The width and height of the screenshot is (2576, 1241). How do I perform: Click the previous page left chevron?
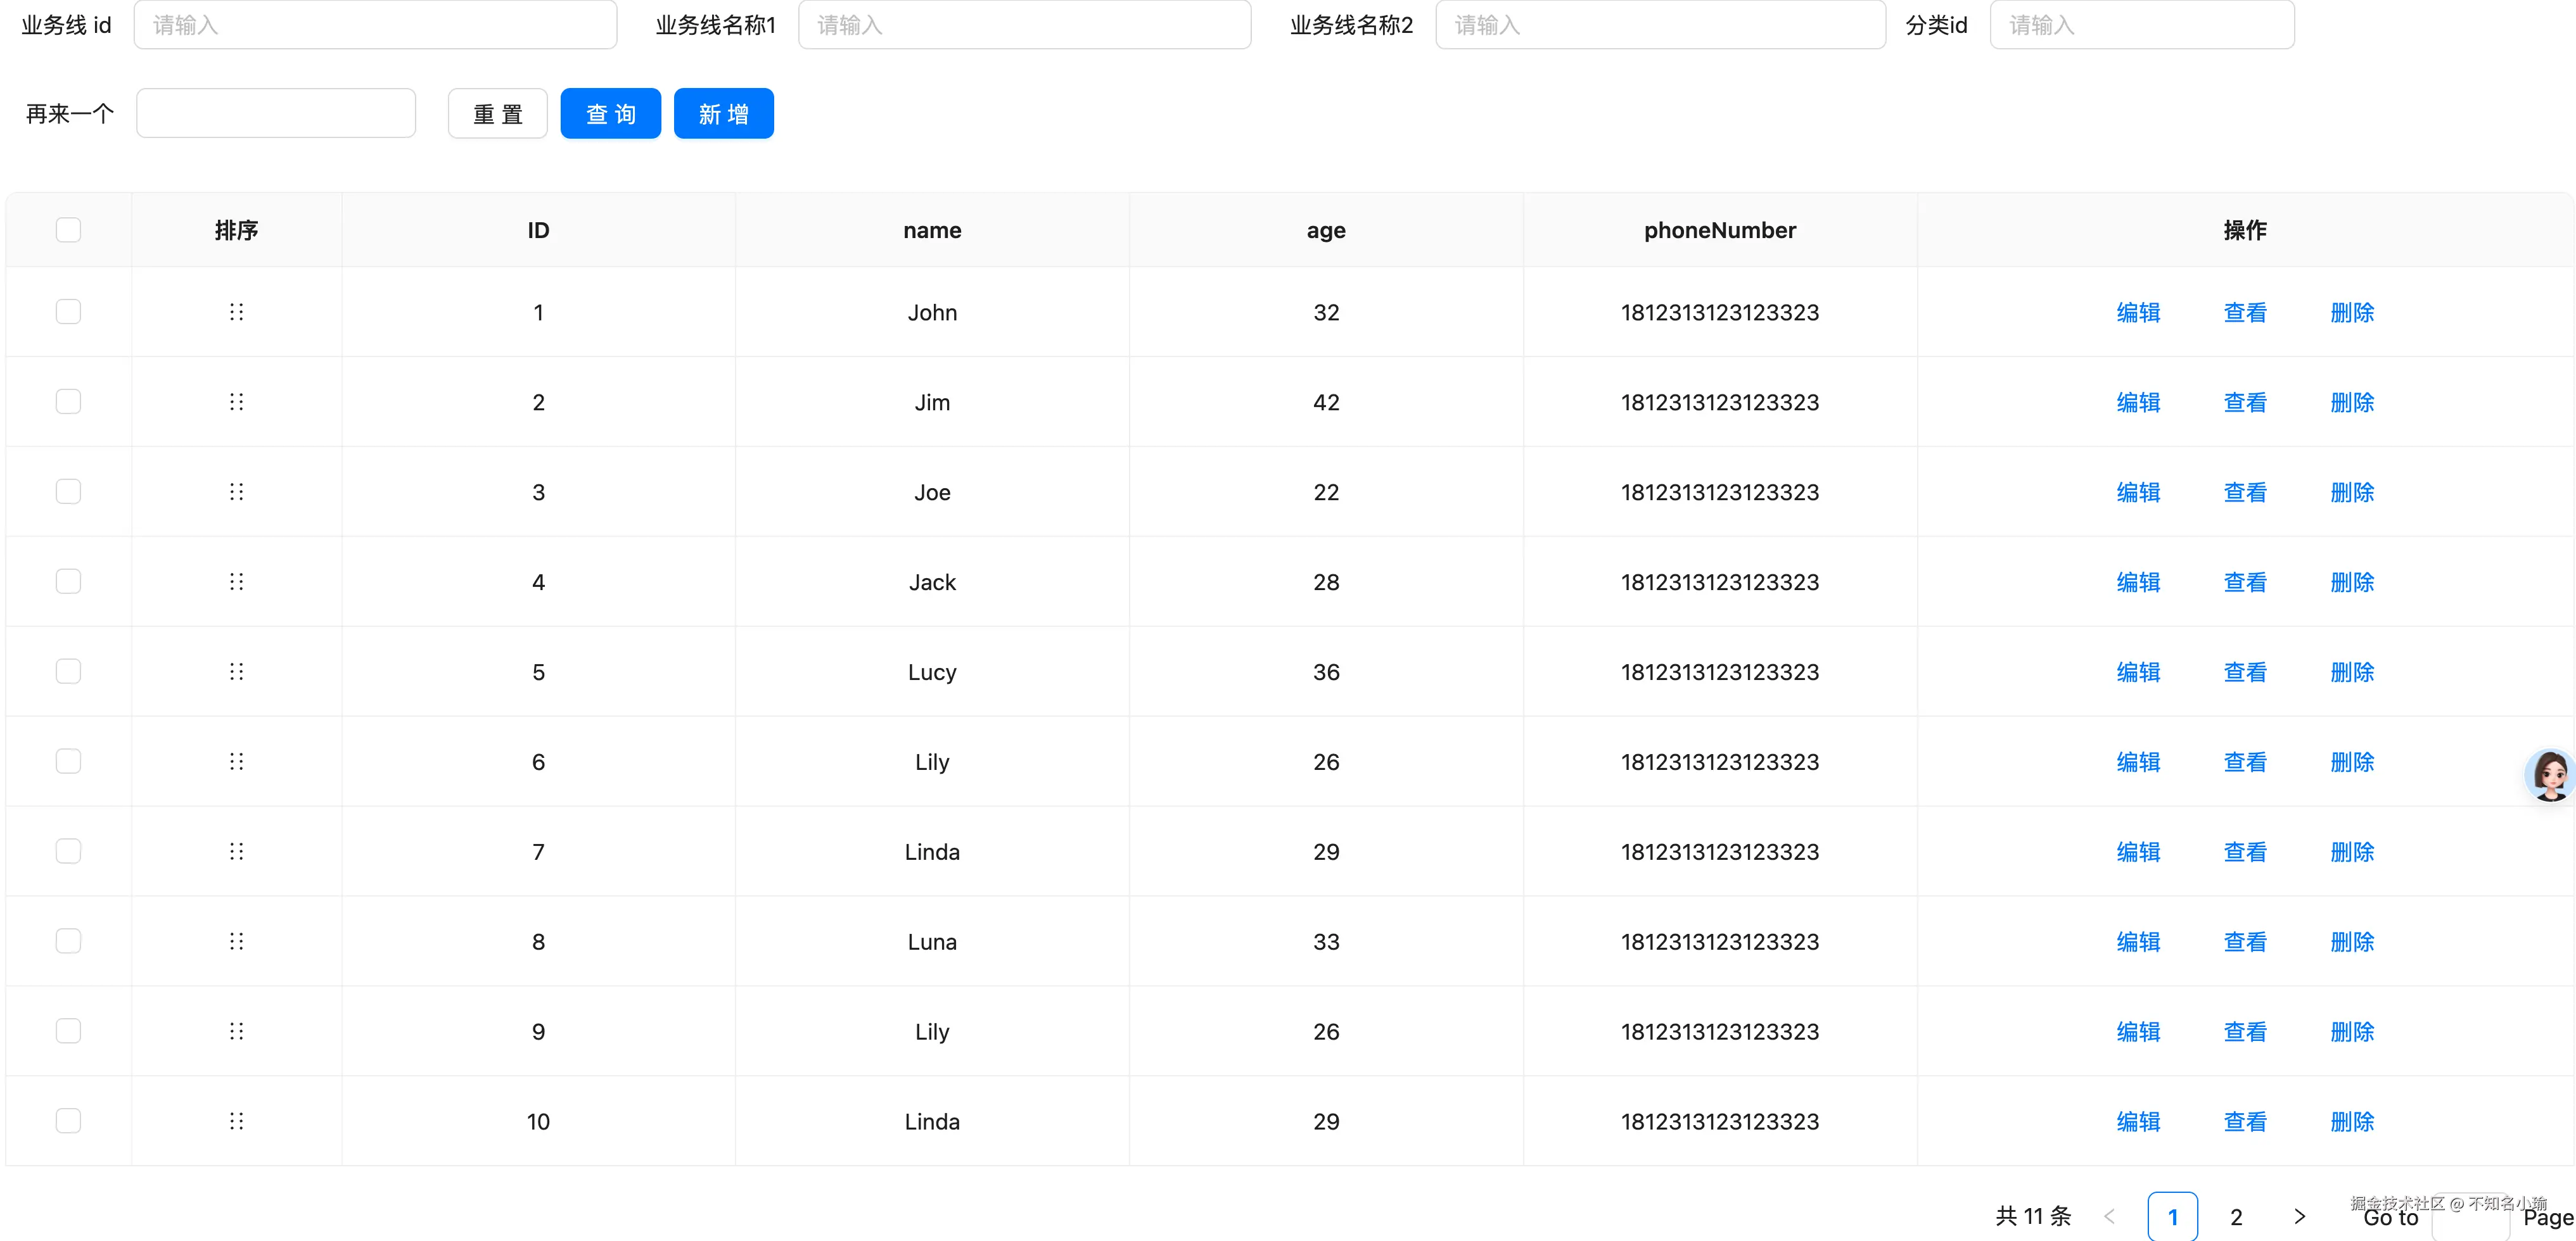(x=2110, y=1216)
